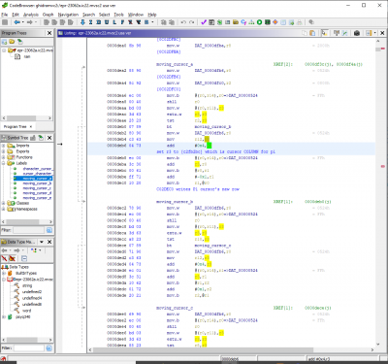The width and height of the screenshot is (388, 364).
Task: Click the next Data (D) navigation icon
Action: point(99,22)
